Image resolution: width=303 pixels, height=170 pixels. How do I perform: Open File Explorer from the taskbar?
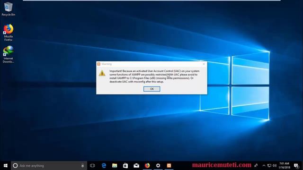point(115,166)
